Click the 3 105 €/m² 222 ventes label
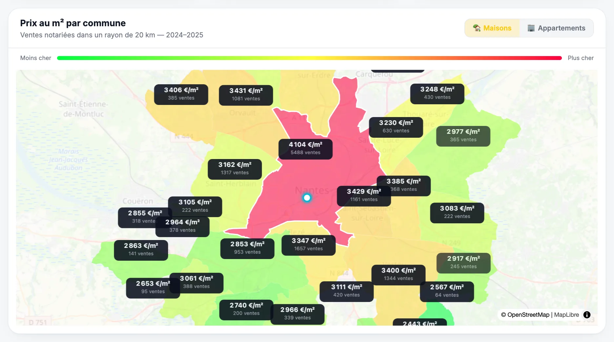 [195, 207]
